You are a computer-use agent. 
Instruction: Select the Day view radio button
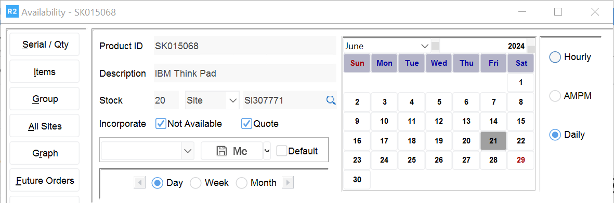point(158,183)
